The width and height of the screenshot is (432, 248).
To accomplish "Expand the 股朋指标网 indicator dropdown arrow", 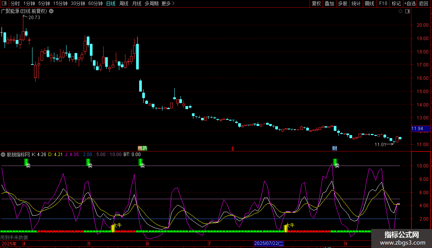I will (3, 155).
